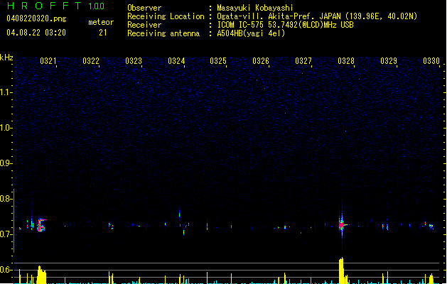Select the file name 0408220320.png
Screen dimensions: 447x284
pos(36,18)
